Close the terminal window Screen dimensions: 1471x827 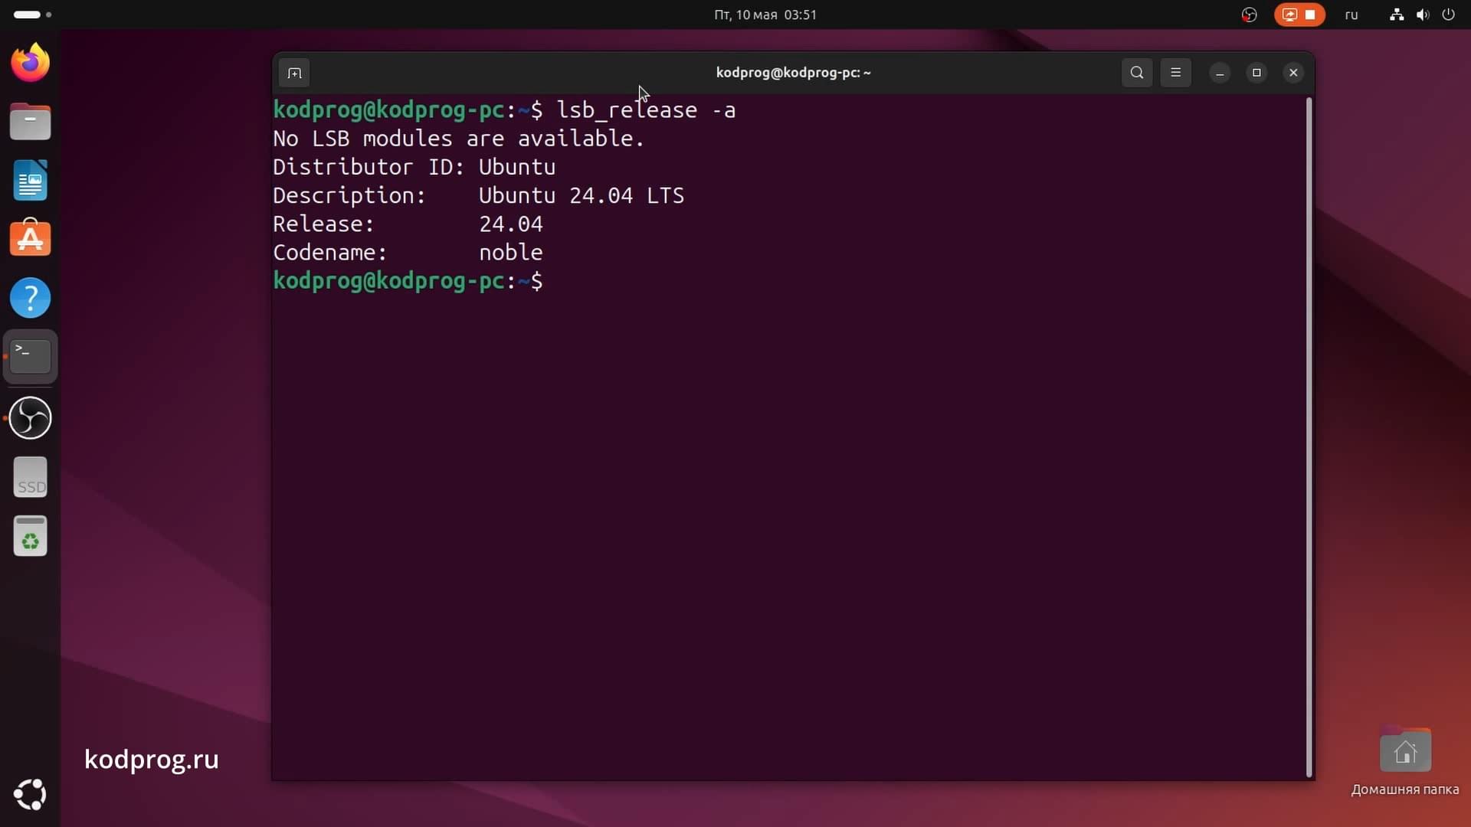[x=1293, y=73]
